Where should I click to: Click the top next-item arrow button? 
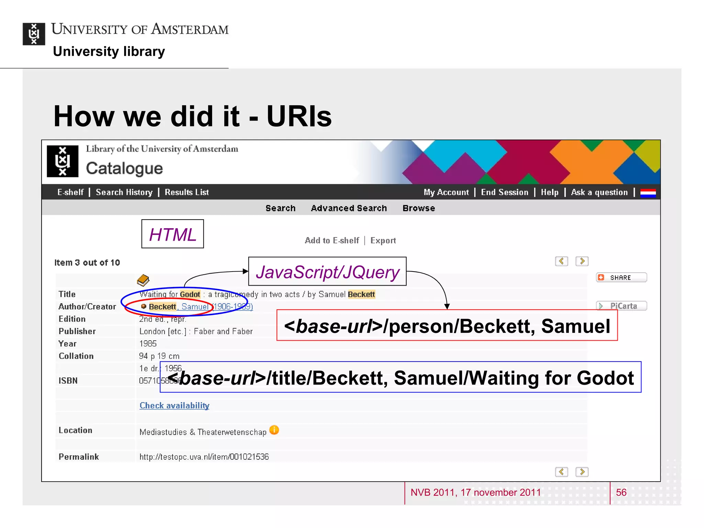pos(582,261)
